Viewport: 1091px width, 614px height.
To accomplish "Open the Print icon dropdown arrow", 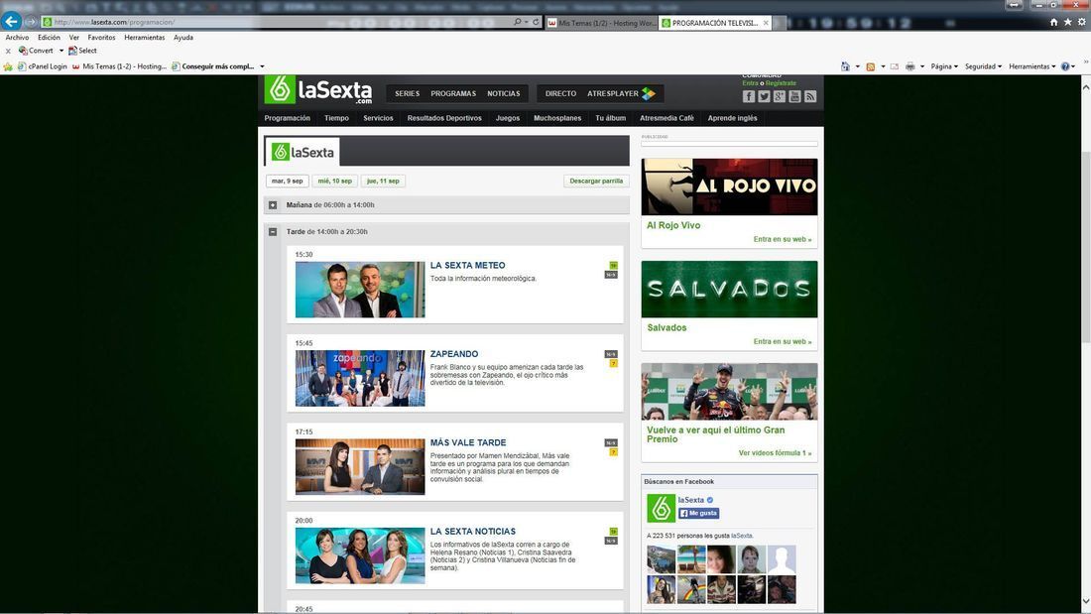I will point(922,66).
